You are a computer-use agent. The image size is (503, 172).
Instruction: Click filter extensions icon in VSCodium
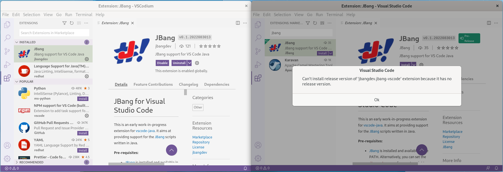coord(65,23)
